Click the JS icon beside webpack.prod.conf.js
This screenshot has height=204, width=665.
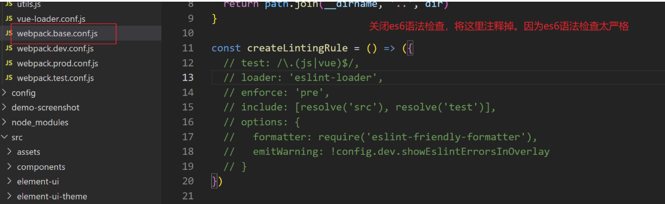pos(8,64)
